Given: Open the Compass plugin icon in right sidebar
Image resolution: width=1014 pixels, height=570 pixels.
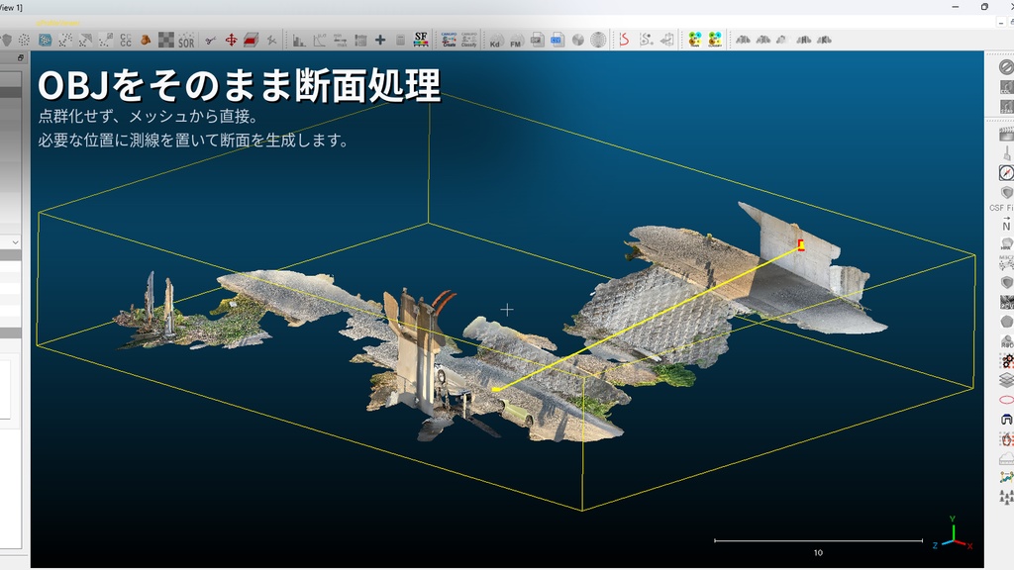Looking at the screenshot, I should click(x=1006, y=172).
